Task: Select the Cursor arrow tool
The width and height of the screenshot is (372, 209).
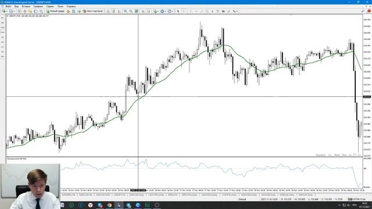Action: (x=178, y=11)
